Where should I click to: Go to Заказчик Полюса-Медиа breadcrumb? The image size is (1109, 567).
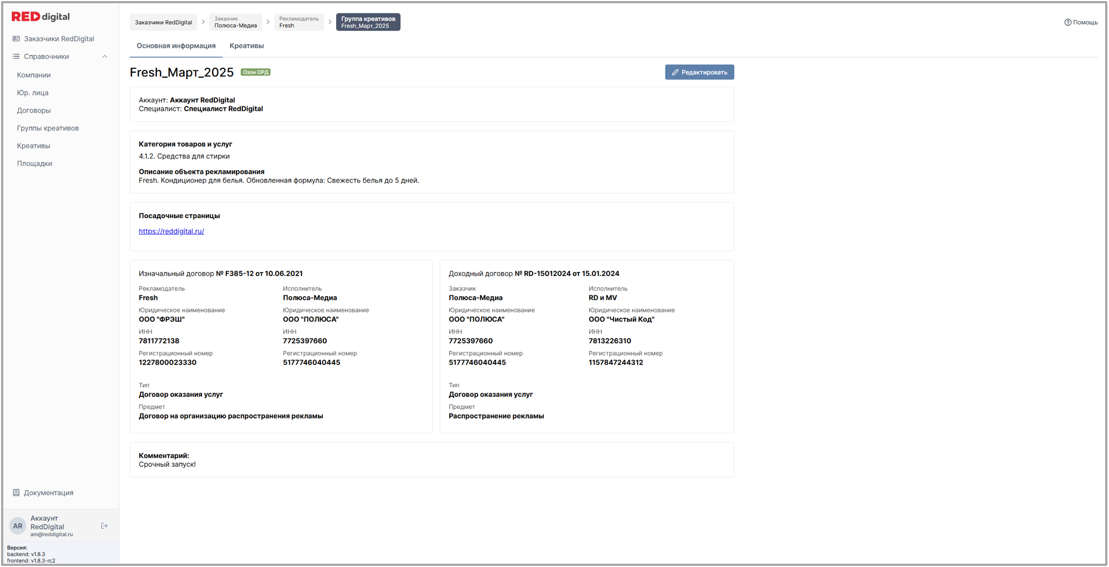tap(235, 22)
